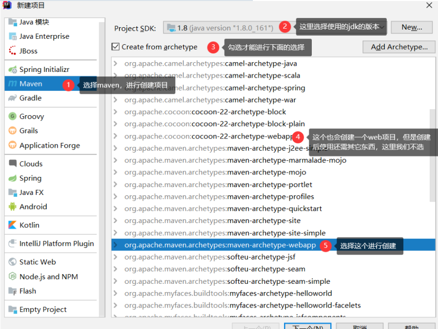438x329 pixels.
Task: Click the Clouds icon
Action: [13, 163]
